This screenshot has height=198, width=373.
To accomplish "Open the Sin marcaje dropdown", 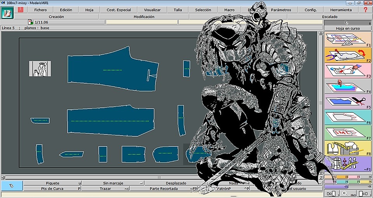I will tap(113, 183).
